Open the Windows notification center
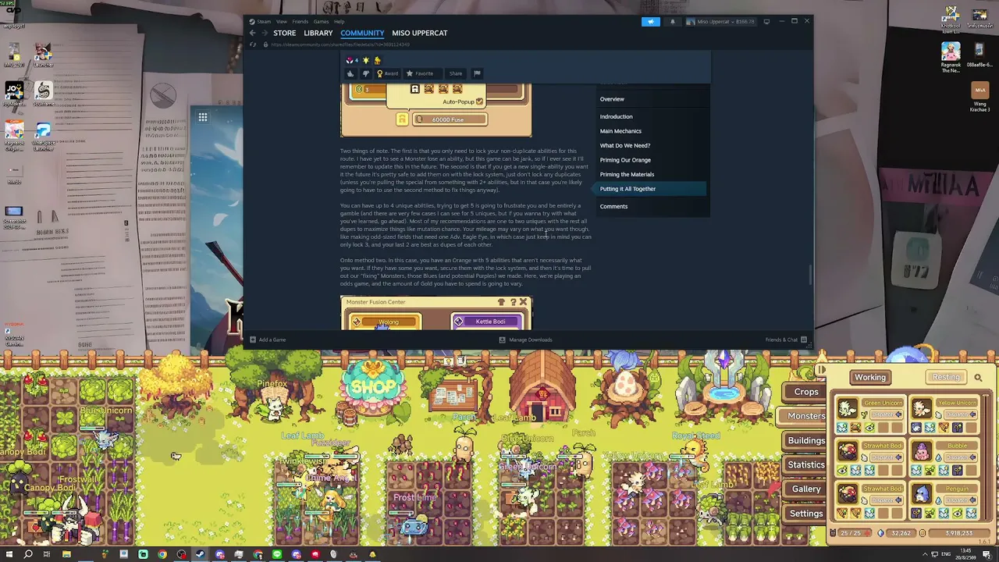Screen dimensions: 999x562 click(987, 554)
